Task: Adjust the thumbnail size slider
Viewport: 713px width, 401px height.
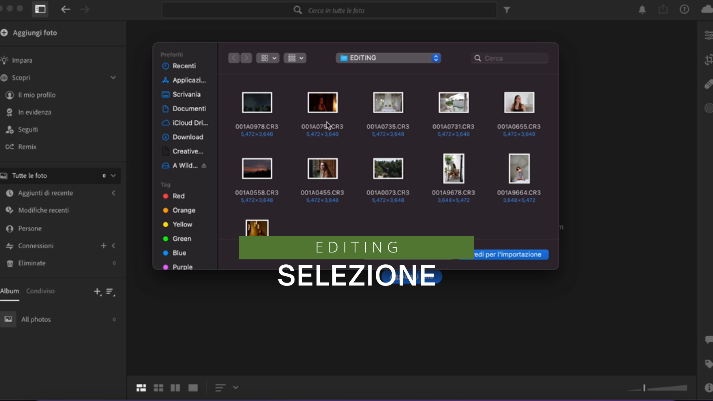Action: 644,388
